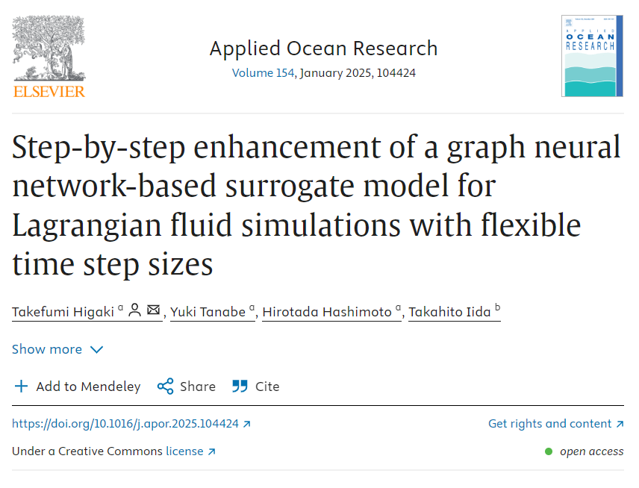Image resolution: width=639 pixels, height=488 pixels.
Task: Click the envelope icon to email corresponding author
Action: pyautogui.click(x=152, y=309)
